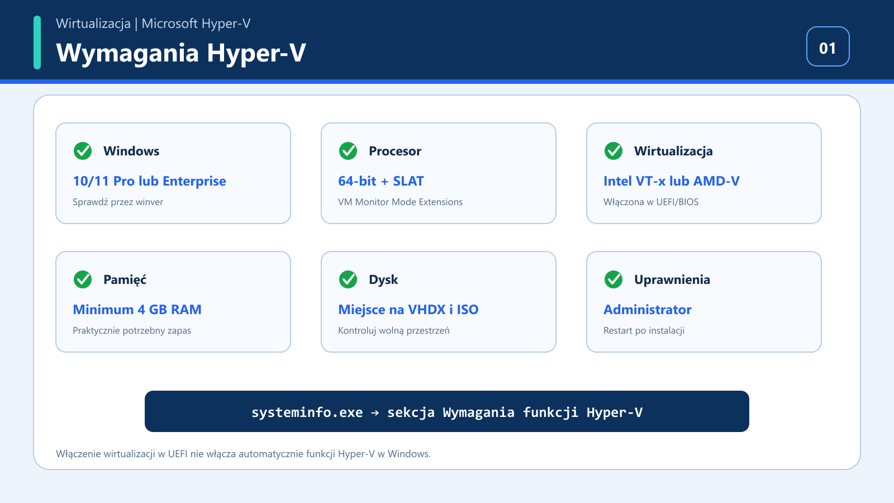Click the Wirtualizacja card heading
The height and width of the screenshot is (503, 894).
[673, 151]
